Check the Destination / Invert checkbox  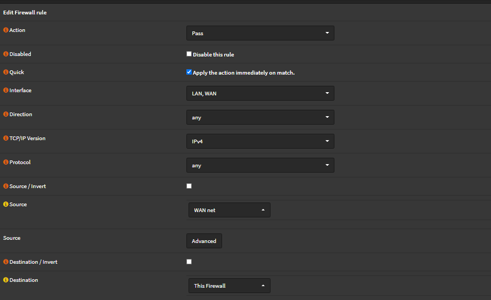(x=189, y=262)
